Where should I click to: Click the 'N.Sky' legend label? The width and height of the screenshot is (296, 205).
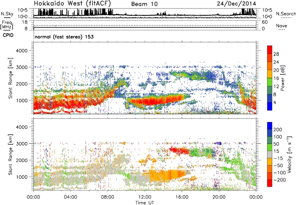point(7,14)
